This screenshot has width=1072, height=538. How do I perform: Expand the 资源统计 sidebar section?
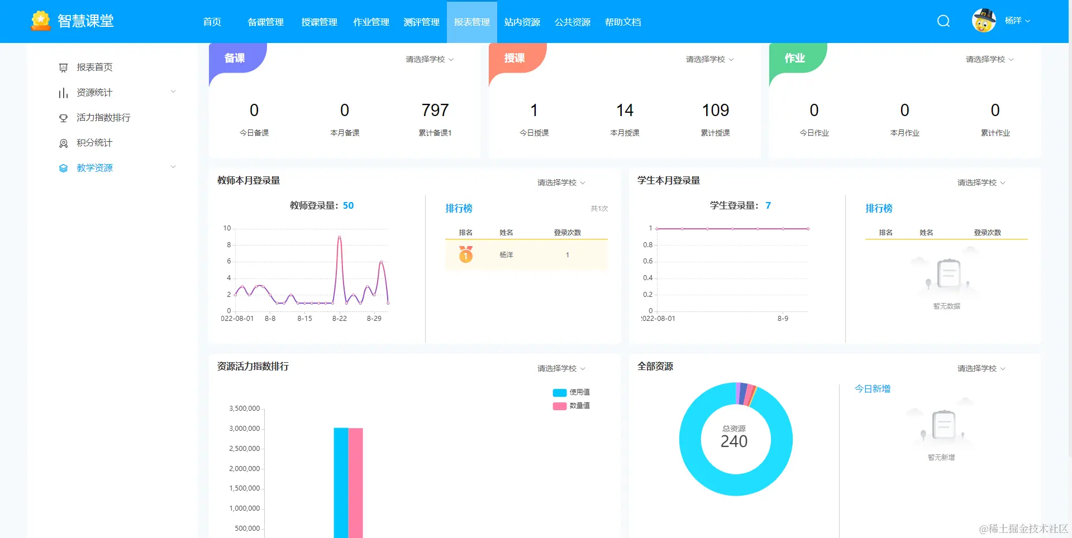pyautogui.click(x=173, y=92)
